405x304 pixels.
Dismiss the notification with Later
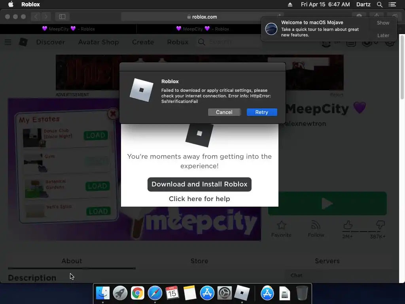(383, 35)
